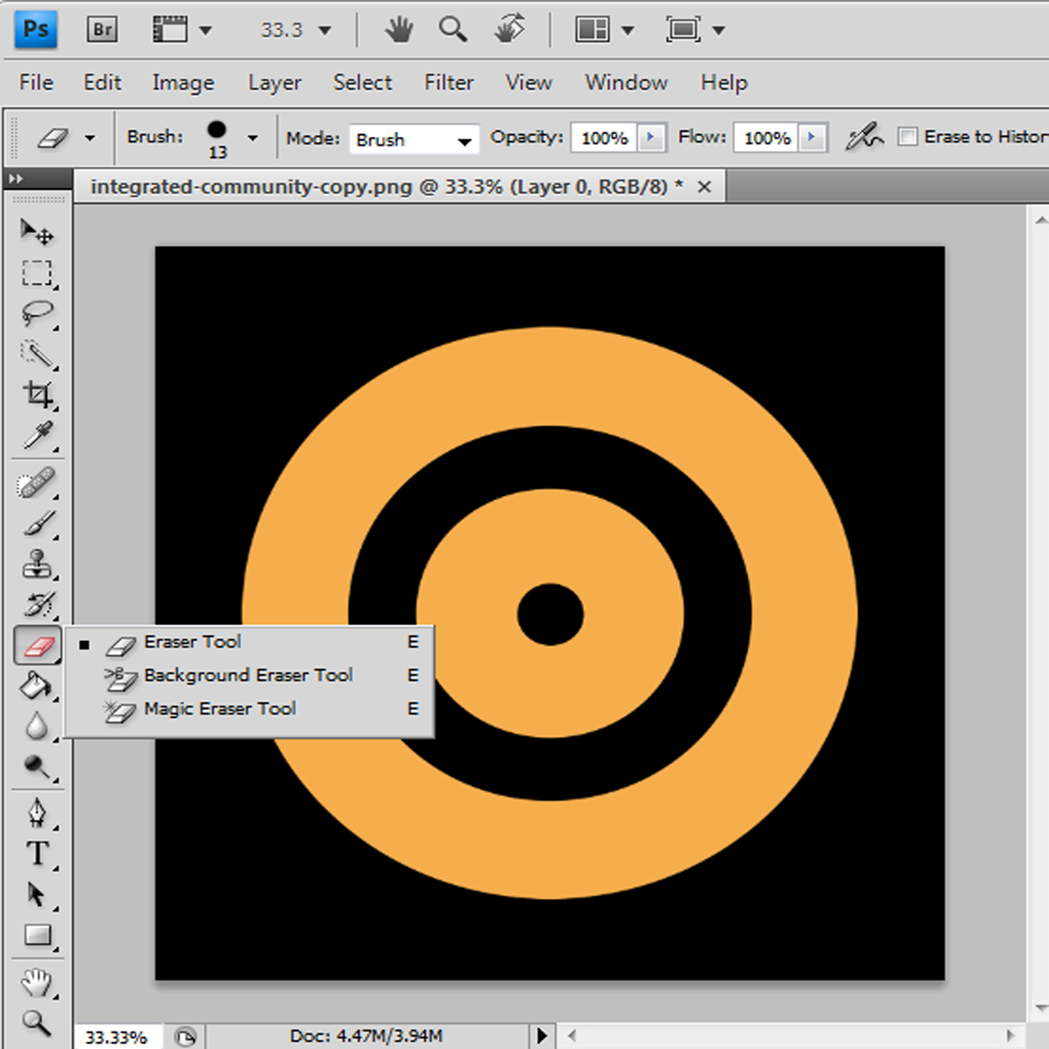Open the Layer menu
Screen dimensions: 1049x1049
[274, 82]
